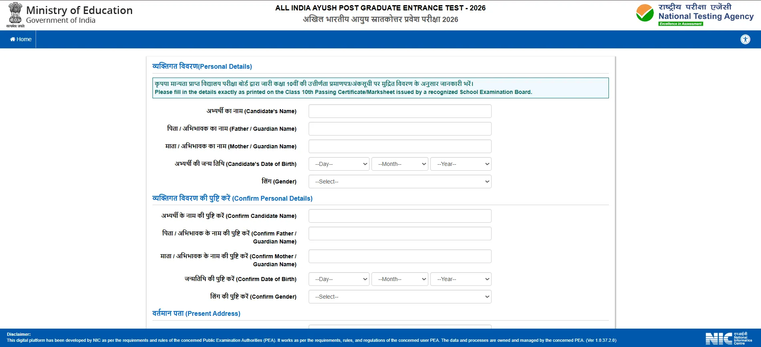Open the Date of Birth Year dropdown
This screenshot has height=347, width=761.
coord(461,164)
